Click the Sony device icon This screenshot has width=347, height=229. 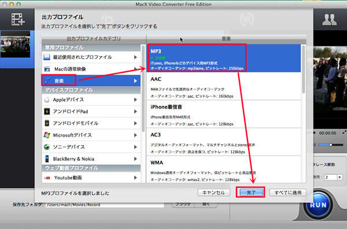(x=47, y=147)
